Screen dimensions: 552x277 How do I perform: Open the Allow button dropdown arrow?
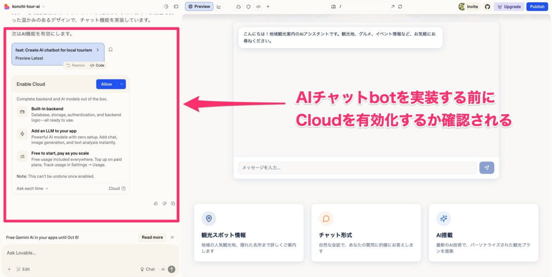[x=121, y=84]
